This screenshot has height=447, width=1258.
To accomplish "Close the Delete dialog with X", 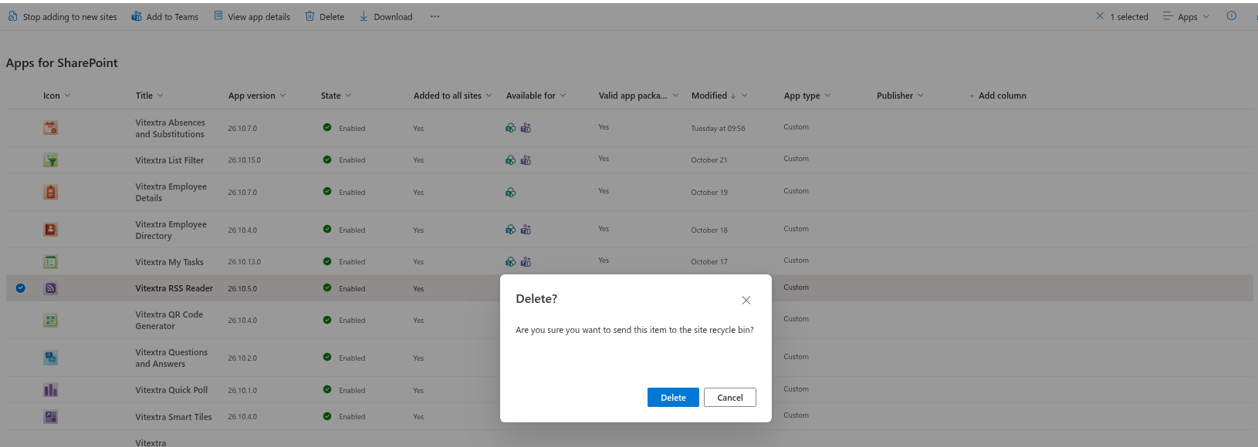I will pyautogui.click(x=746, y=301).
